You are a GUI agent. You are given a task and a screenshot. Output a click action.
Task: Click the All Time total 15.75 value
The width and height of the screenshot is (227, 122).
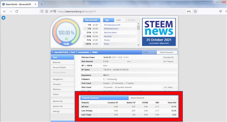coord(174,107)
